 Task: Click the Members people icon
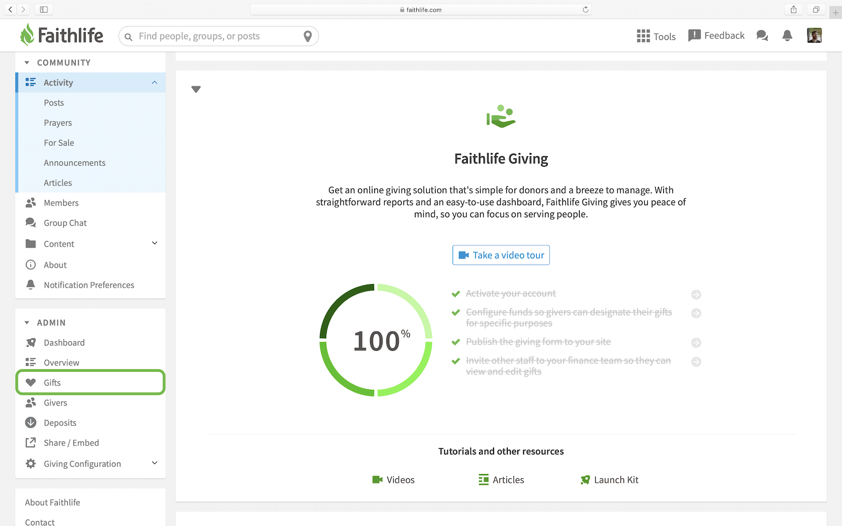pyautogui.click(x=31, y=203)
